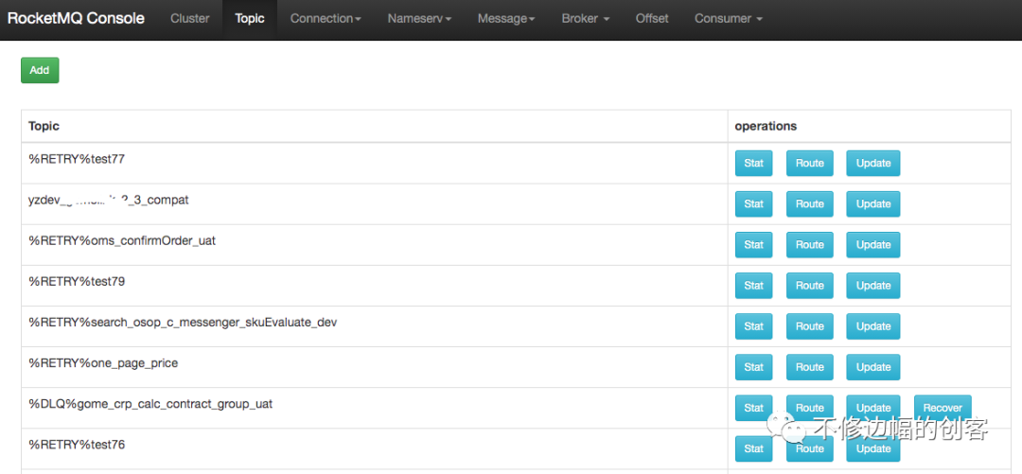This screenshot has height=474, width=1022.
Task: Open the Nameserv dropdown menu
Action: pos(419,19)
